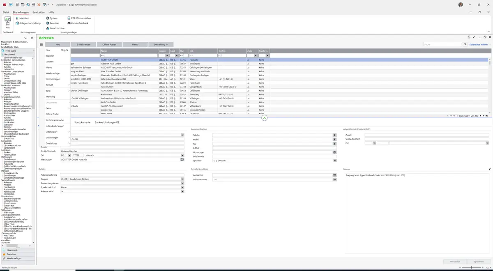Click the Memo edit pencil icon
Screen dimensions: 493x271
[489, 169]
